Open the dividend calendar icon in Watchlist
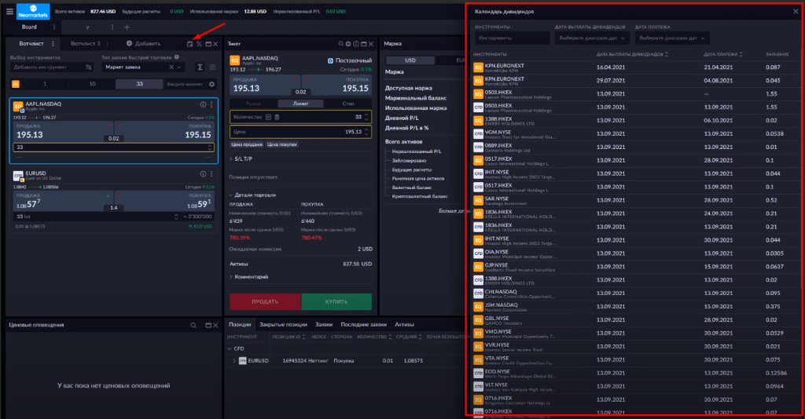 coord(190,44)
